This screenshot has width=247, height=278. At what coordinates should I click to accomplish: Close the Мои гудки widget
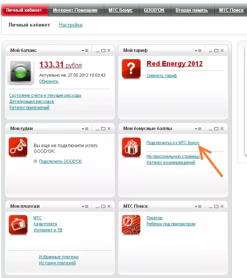click(x=109, y=129)
